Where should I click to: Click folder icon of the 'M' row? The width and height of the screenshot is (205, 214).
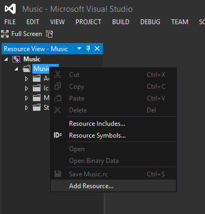[37, 98]
